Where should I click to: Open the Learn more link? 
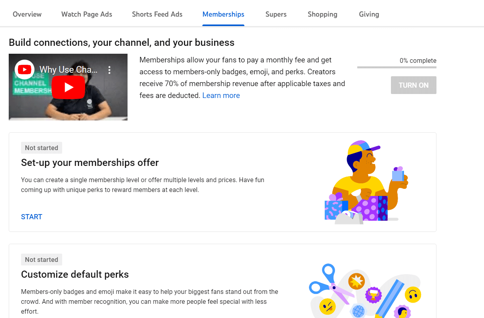click(221, 95)
